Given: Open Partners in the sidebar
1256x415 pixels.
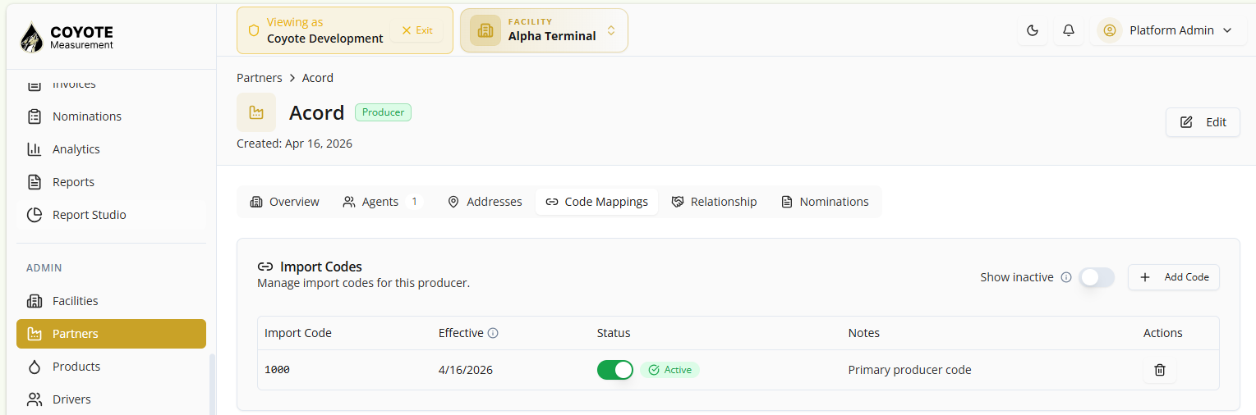Looking at the screenshot, I should click(111, 334).
